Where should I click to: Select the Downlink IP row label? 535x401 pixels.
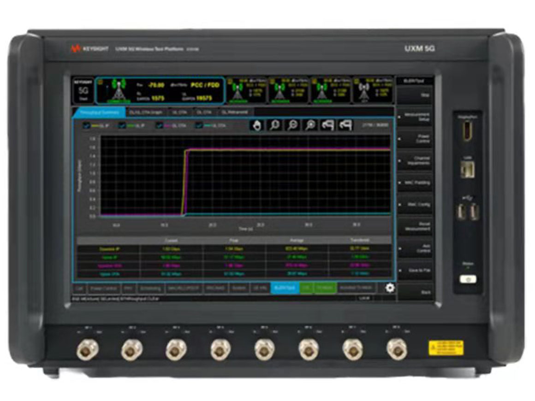click(109, 249)
